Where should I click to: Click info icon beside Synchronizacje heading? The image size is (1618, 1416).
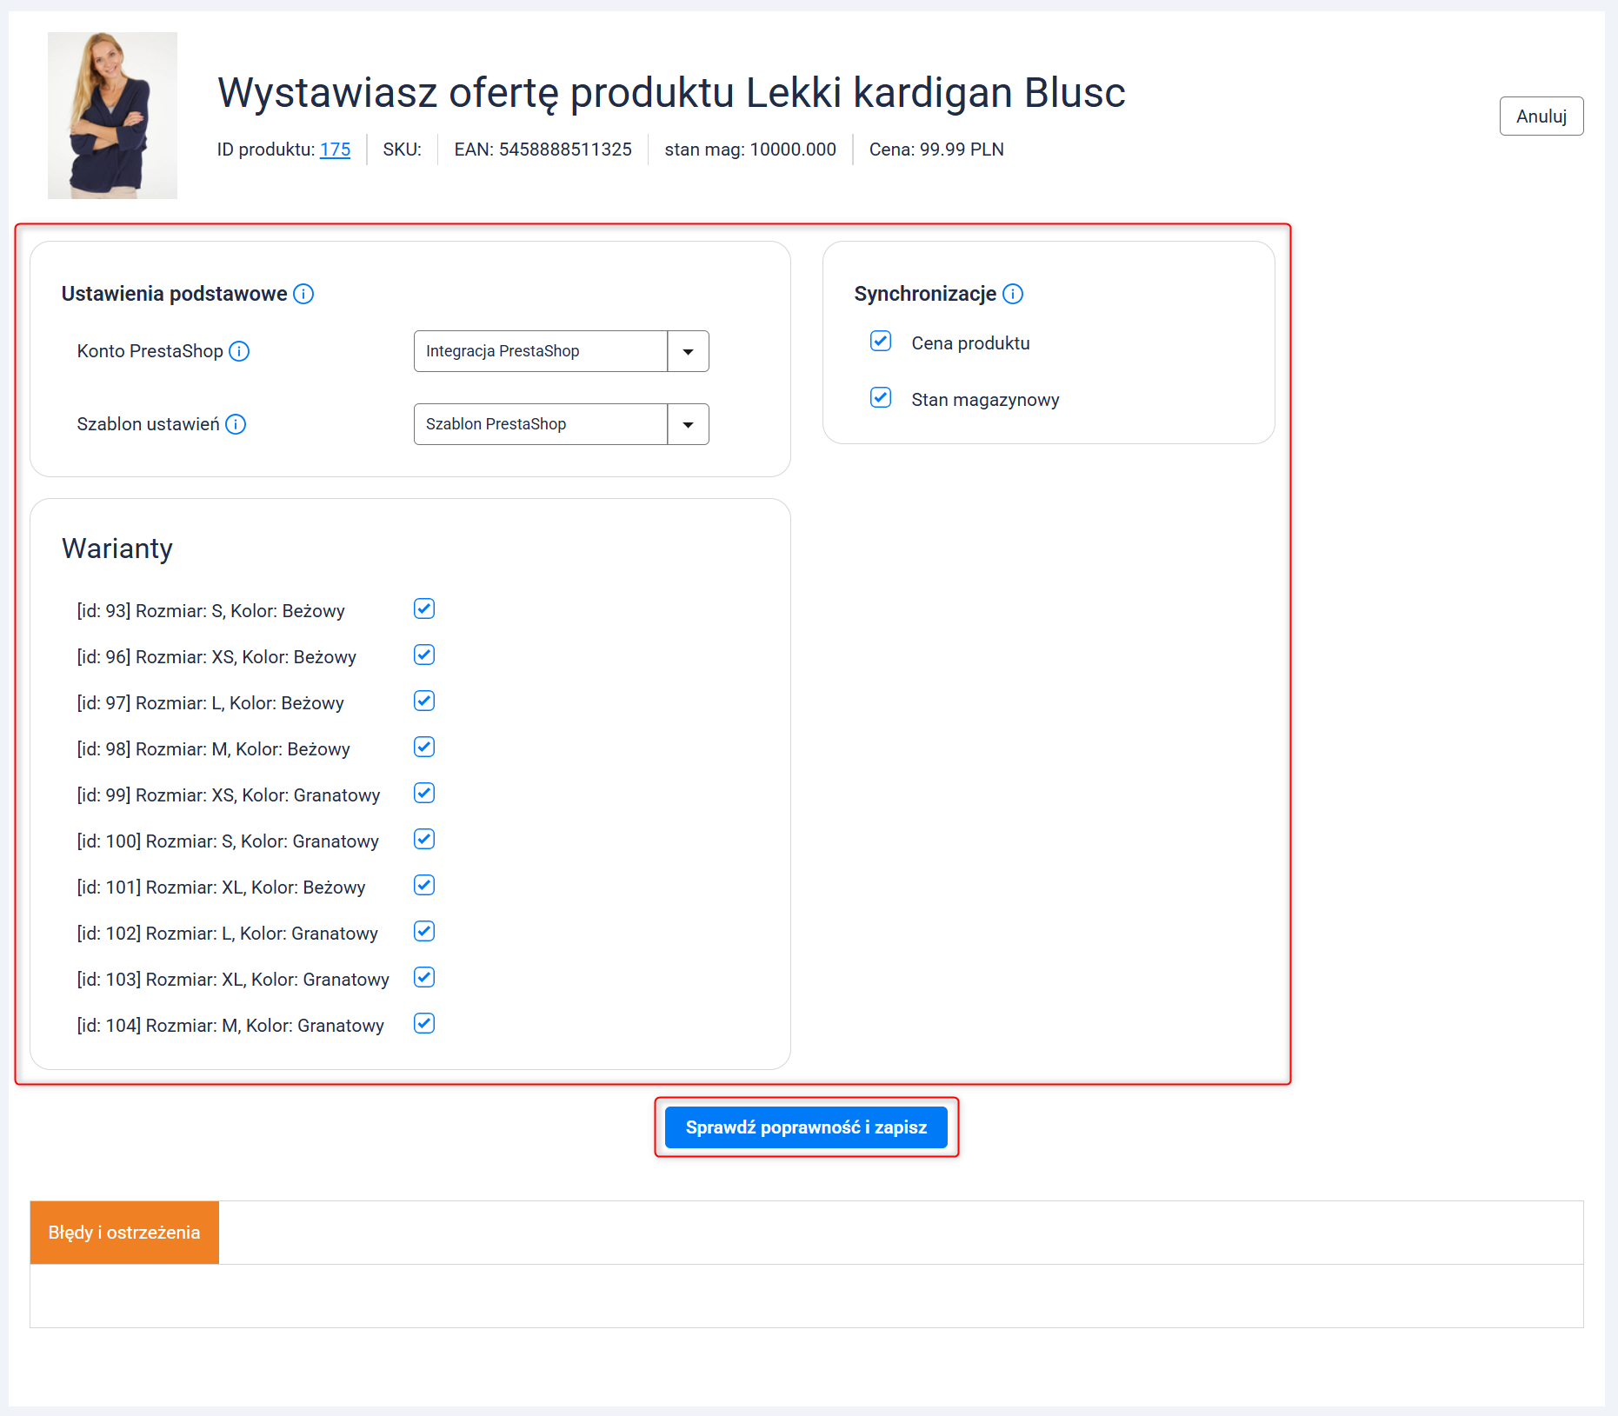point(1013,294)
